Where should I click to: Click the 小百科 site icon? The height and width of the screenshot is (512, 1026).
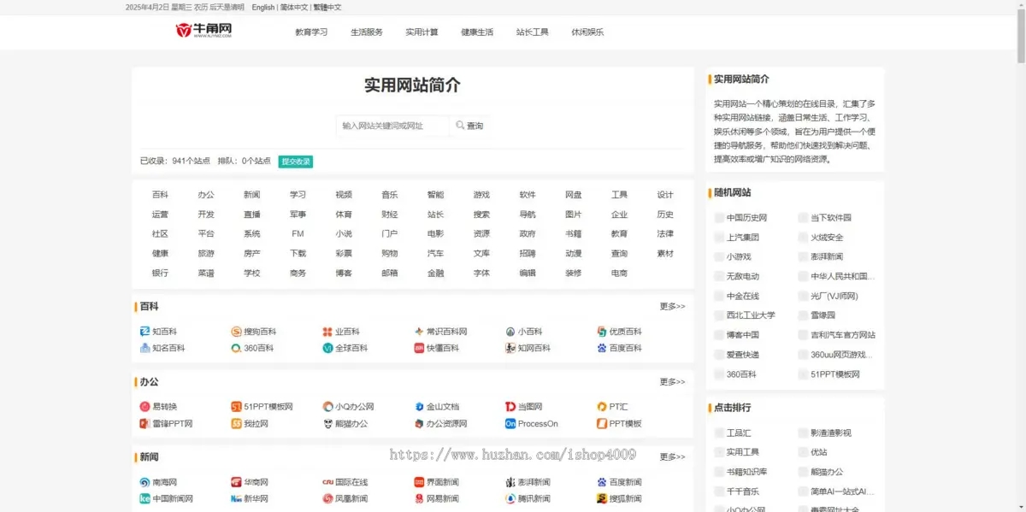click(510, 332)
